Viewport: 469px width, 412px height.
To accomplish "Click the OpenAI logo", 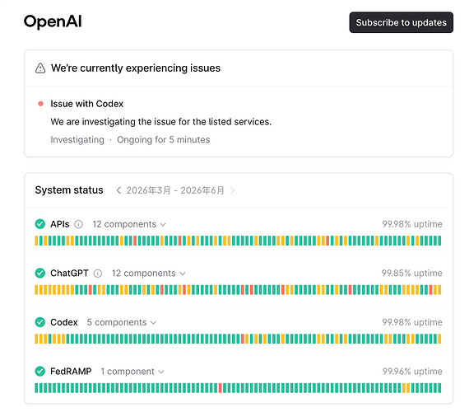I will click(53, 21).
